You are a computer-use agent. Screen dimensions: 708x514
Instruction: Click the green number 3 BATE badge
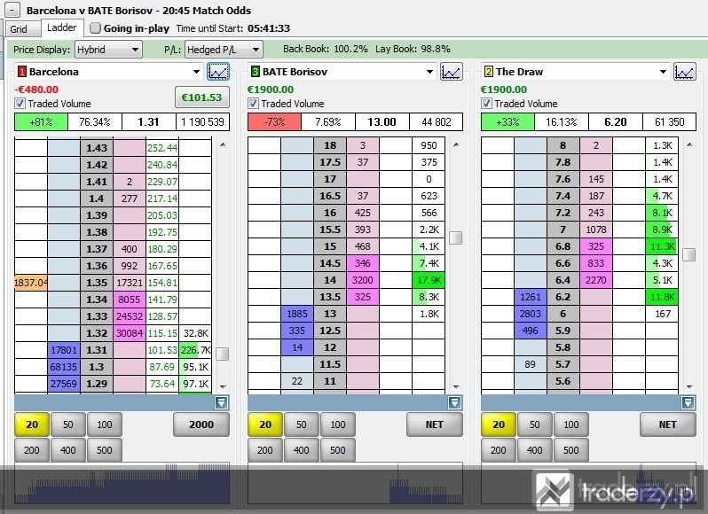coord(256,72)
